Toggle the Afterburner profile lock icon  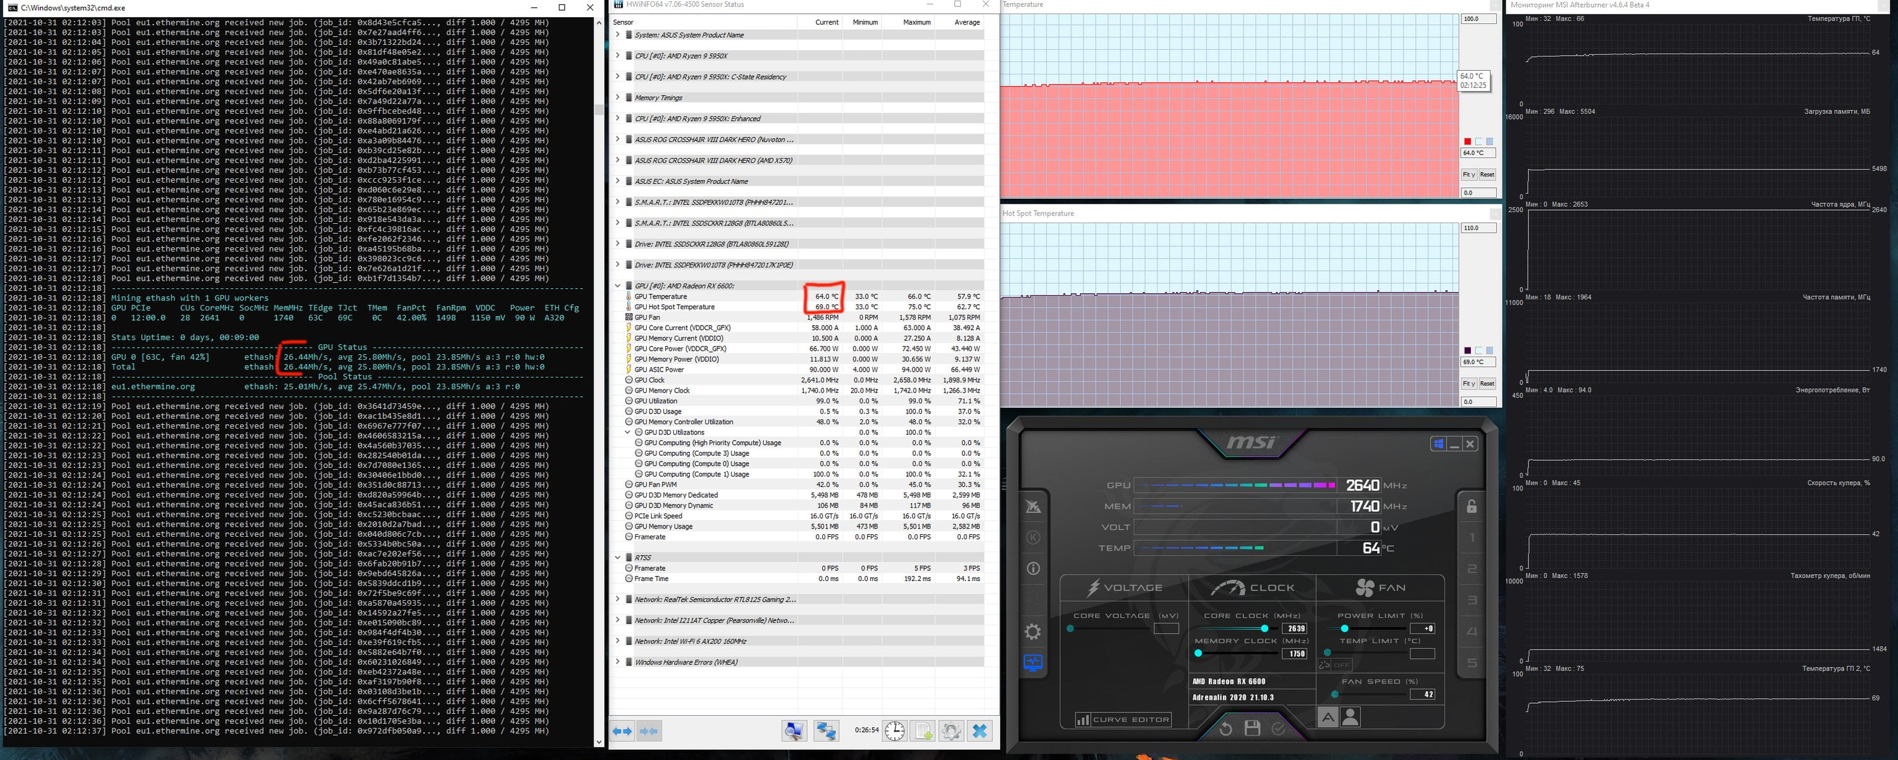(1471, 506)
